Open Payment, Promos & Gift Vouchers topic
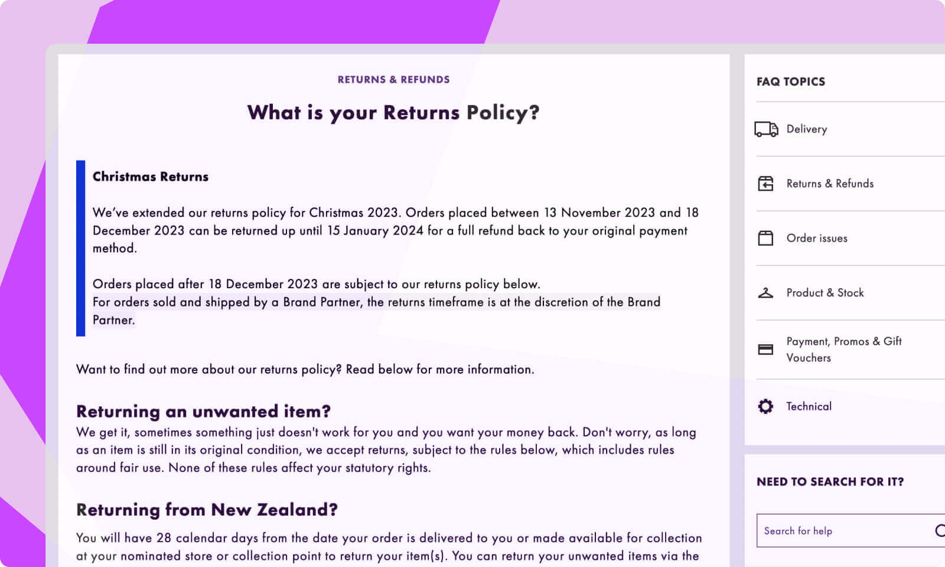945x567 pixels. (x=843, y=349)
